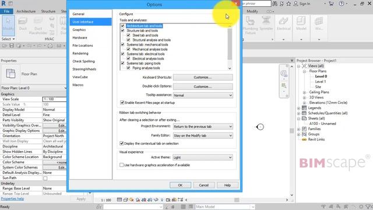Click Help button in Options dialog

(227, 185)
